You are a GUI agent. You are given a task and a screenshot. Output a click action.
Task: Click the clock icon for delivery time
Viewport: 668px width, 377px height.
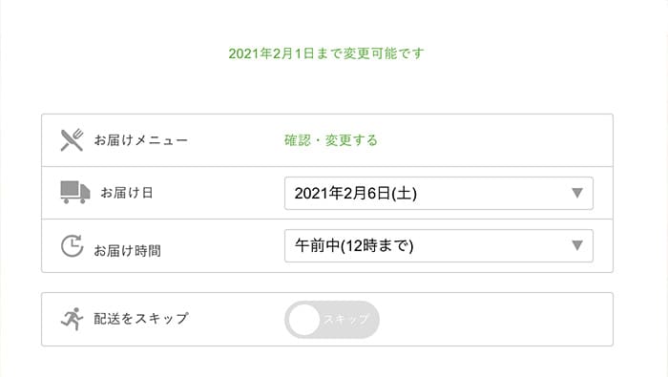[72, 246]
